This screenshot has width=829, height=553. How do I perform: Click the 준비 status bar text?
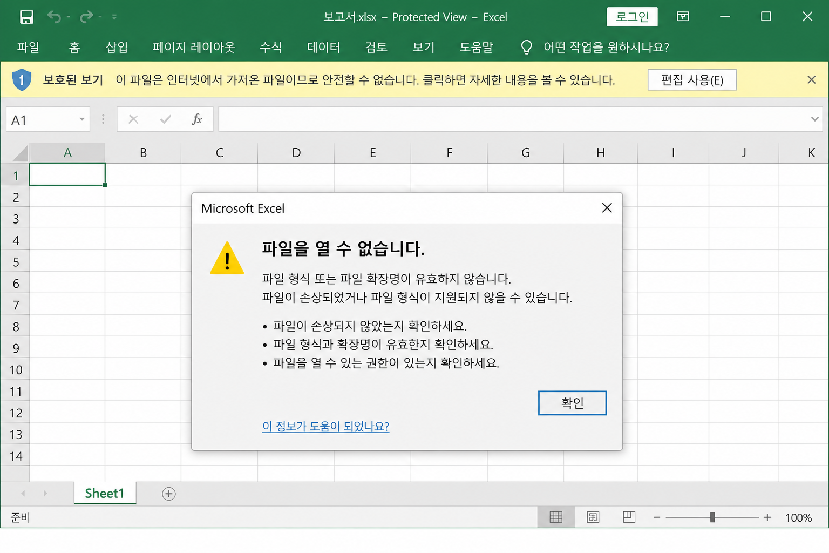20,517
